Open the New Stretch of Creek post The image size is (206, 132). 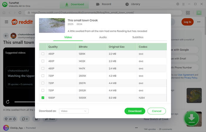tap(156, 119)
